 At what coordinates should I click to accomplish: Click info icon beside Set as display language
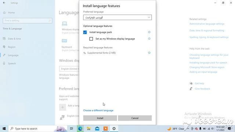149,38
